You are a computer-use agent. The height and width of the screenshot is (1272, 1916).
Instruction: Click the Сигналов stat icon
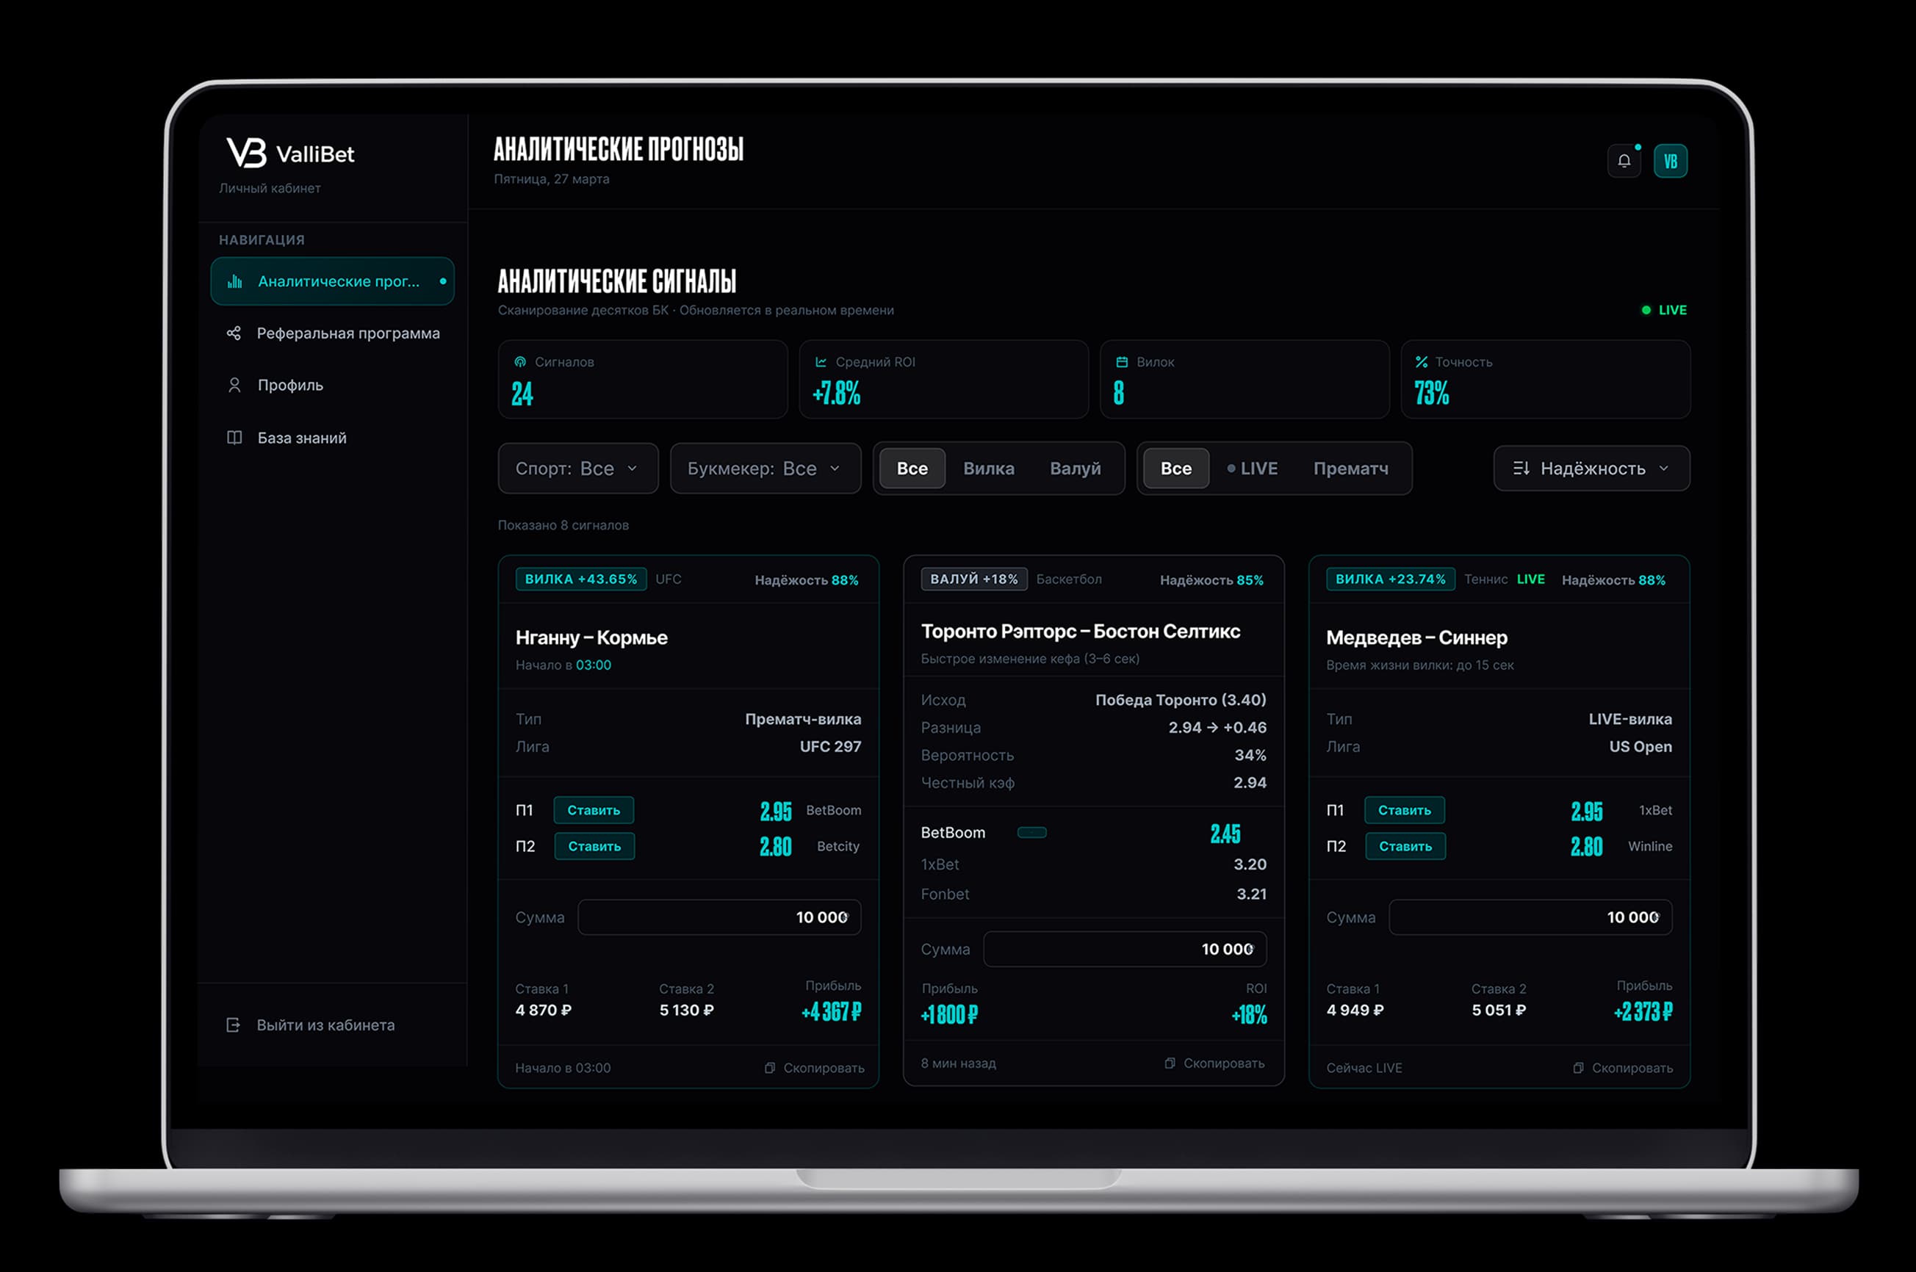520,362
